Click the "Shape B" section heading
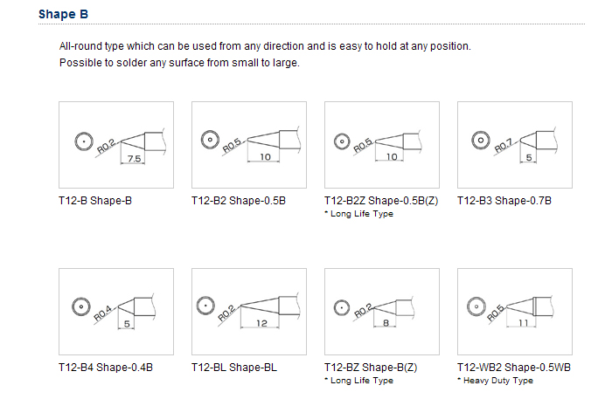This screenshot has width=612, height=399. [x=63, y=15]
